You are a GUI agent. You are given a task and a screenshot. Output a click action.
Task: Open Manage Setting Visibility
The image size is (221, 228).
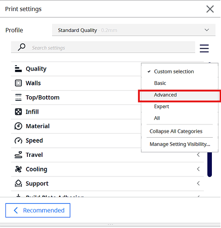pos(180,144)
